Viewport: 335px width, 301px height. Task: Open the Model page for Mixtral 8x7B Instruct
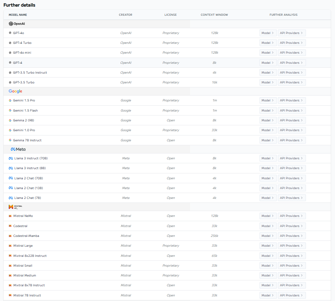pos(268,285)
